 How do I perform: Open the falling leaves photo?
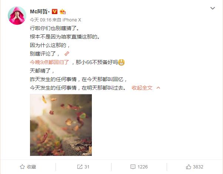pos(61,125)
